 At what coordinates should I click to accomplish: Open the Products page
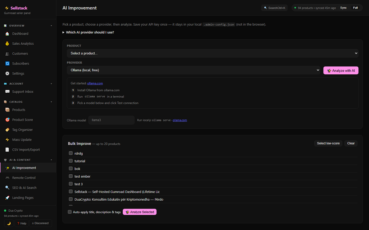pyautogui.click(x=28, y=110)
